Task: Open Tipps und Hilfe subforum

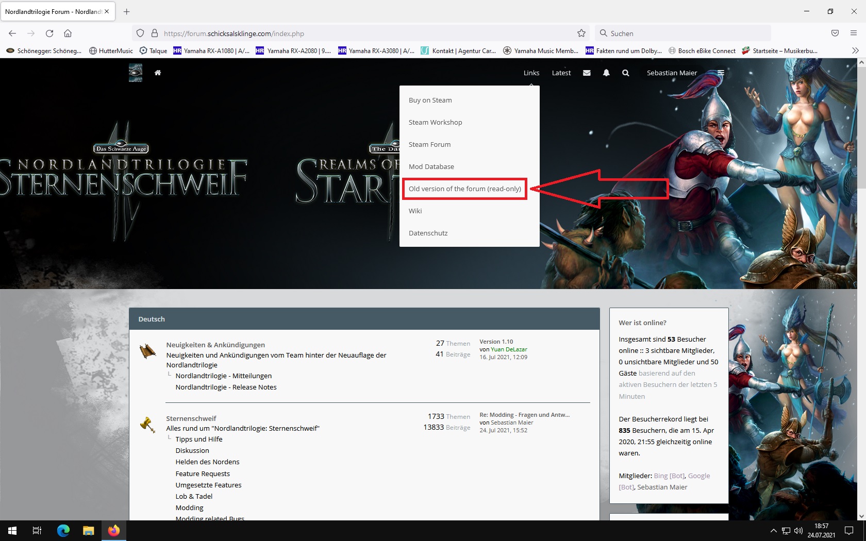Action: pyautogui.click(x=199, y=439)
